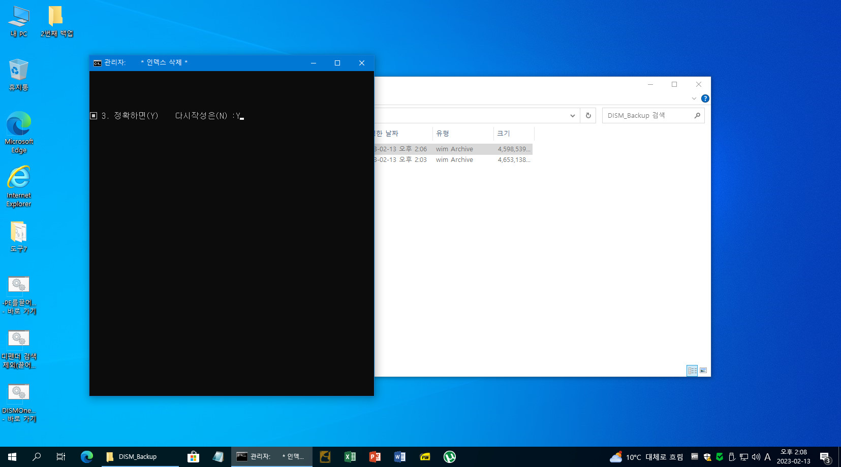Launch Excel from the taskbar
This screenshot has width=841, height=467.
tap(350, 457)
